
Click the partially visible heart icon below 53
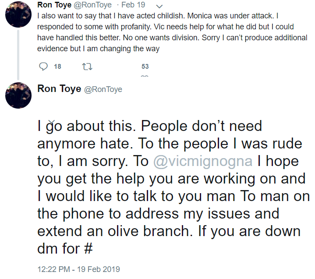click(145, 76)
